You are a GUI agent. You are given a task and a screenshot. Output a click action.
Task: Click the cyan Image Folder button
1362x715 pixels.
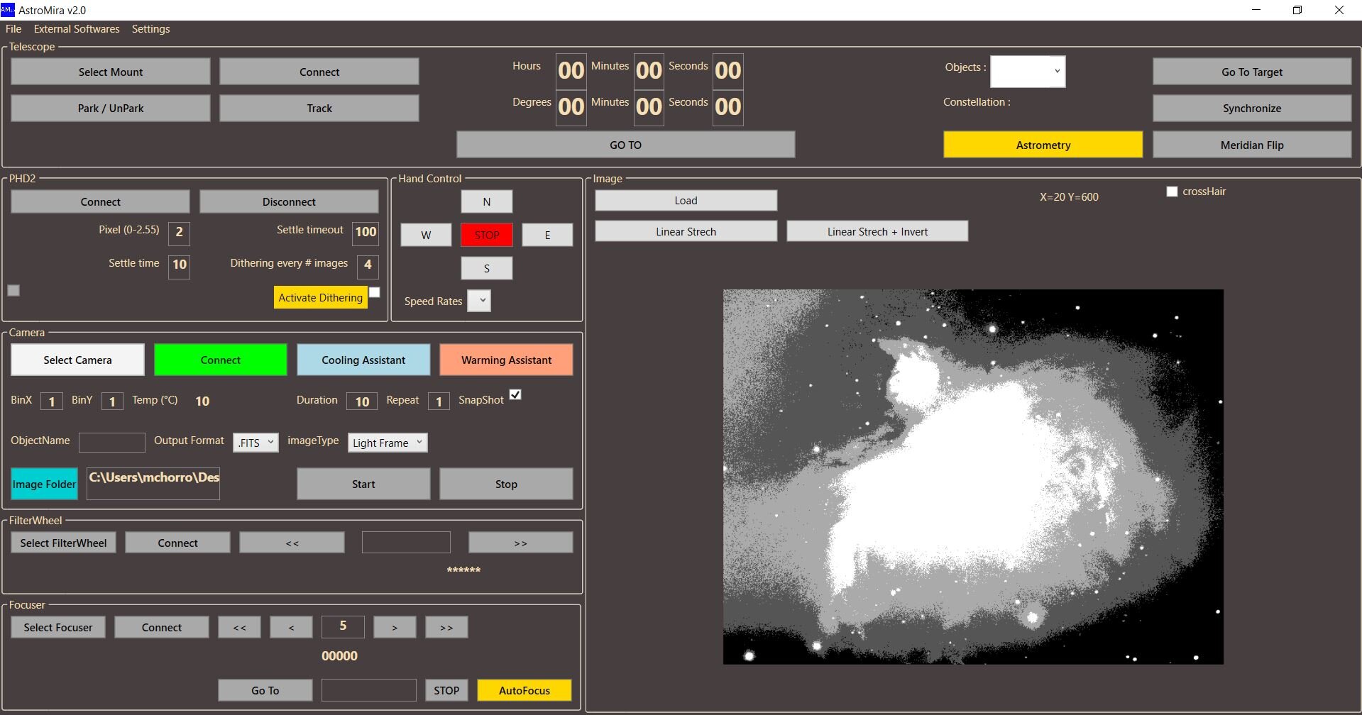[44, 484]
